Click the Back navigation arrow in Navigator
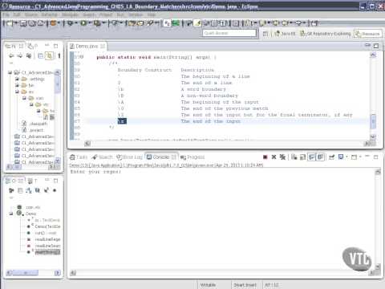Screen dimensions: 385x289 (11, 55)
